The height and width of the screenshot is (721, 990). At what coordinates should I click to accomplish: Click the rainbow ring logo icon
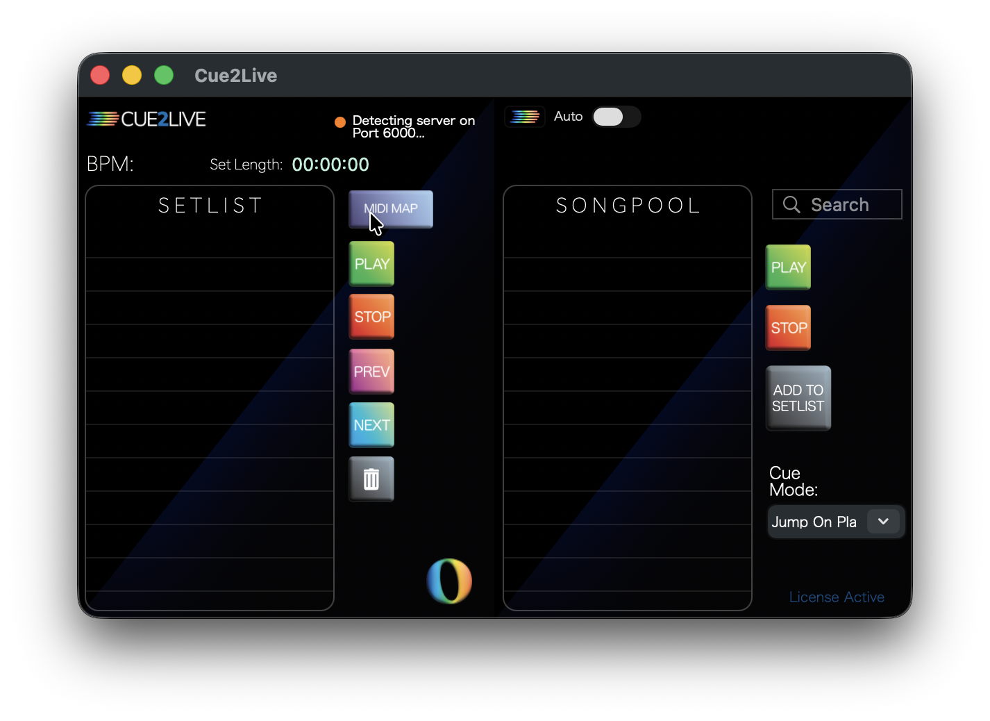(x=449, y=581)
